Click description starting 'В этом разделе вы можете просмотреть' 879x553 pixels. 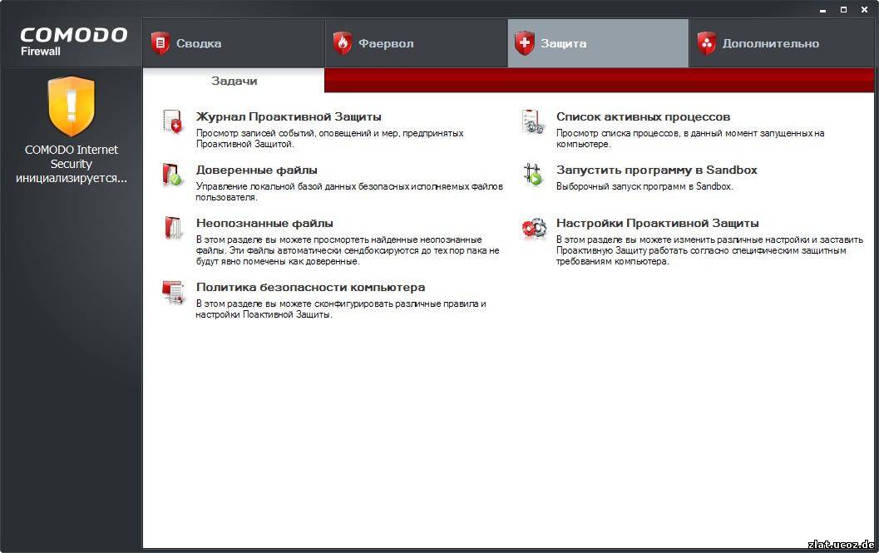click(348, 250)
